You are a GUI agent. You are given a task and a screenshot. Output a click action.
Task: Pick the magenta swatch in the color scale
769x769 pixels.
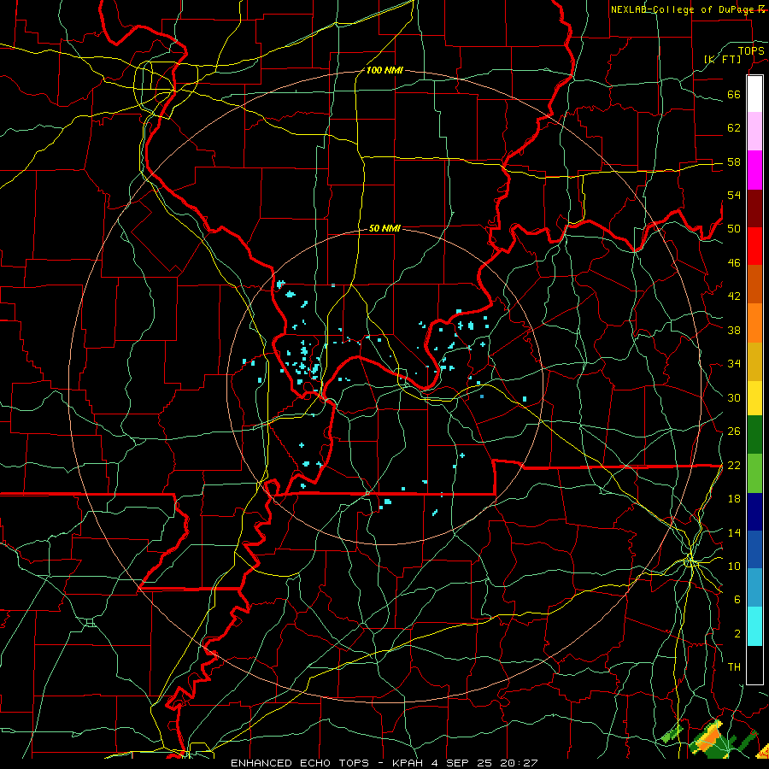pos(754,170)
